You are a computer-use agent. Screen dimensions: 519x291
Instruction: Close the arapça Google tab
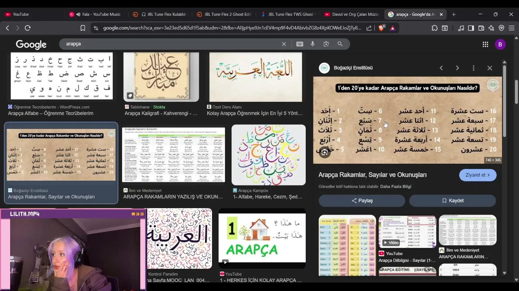point(441,14)
